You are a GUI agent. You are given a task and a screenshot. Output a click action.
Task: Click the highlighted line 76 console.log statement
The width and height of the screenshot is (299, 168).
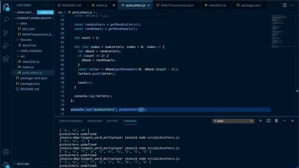108,110
